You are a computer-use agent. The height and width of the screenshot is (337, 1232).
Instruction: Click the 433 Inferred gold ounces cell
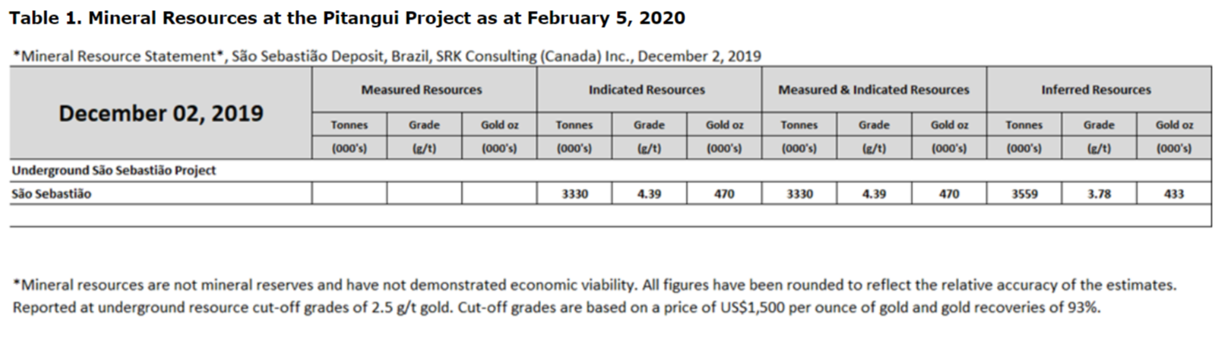(x=1173, y=194)
